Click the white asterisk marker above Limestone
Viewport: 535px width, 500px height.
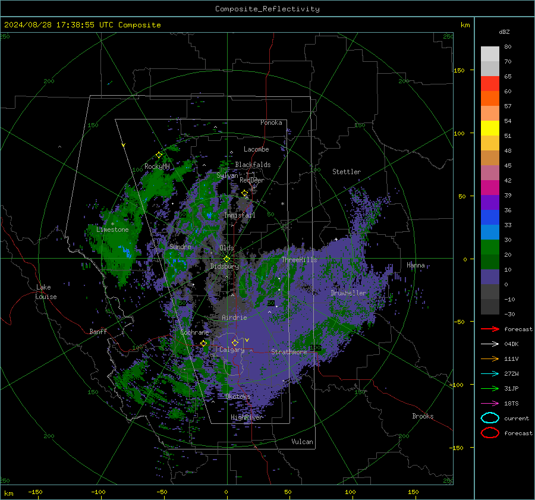point(112,224)
